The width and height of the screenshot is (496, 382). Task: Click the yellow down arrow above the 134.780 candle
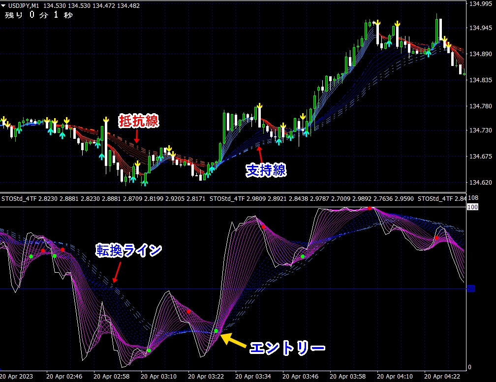(259, 106)
